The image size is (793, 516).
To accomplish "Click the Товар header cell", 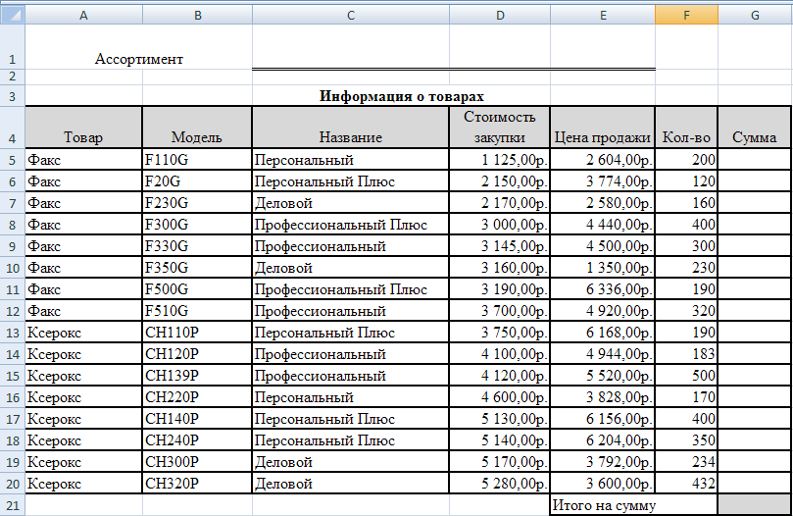I will [83, 128].
